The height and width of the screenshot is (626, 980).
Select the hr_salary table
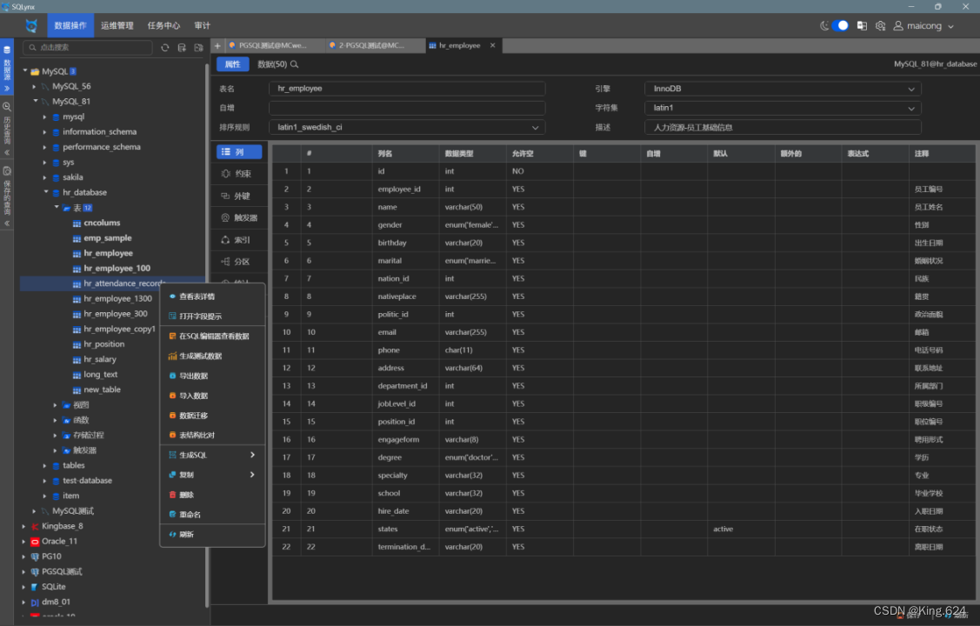click(100, 359)
